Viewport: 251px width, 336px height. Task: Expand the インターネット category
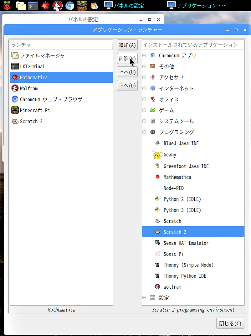tap(144, 88)
